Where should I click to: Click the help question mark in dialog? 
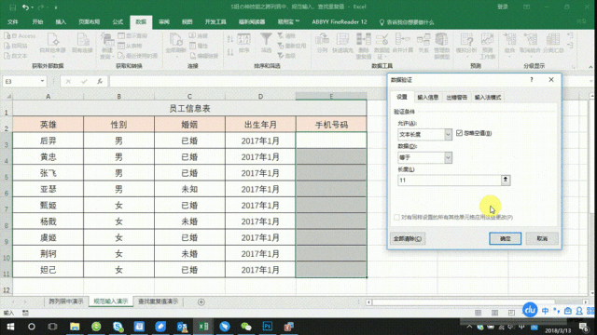coord(532,80)
